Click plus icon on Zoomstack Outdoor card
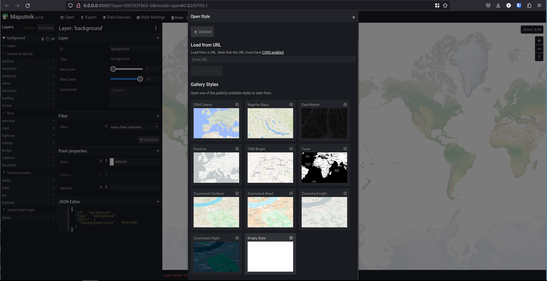Image resolution: width=547 pixels, height=281 pixels. [x=237, y=193]
